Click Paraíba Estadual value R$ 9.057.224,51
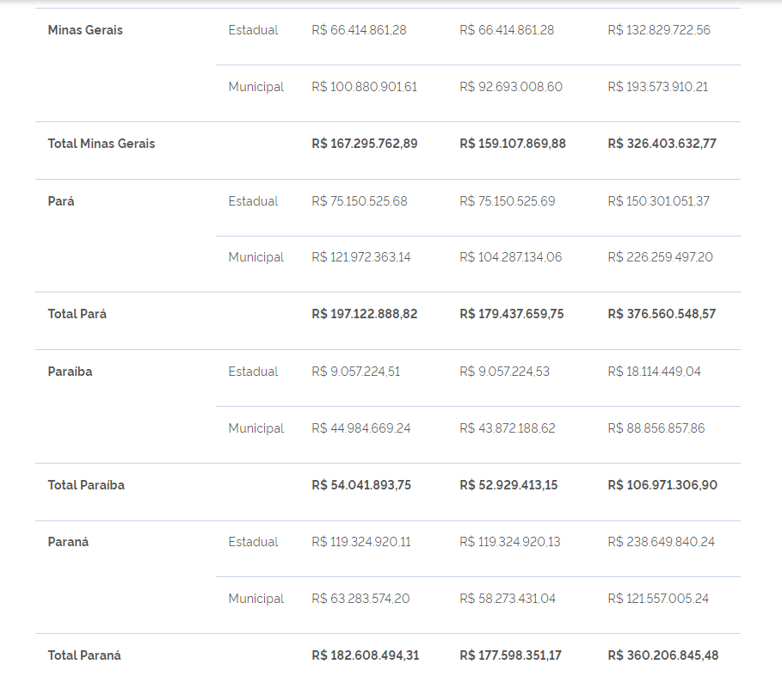The height and width of the screenshot is (689, 782). [x=356, y=372]
